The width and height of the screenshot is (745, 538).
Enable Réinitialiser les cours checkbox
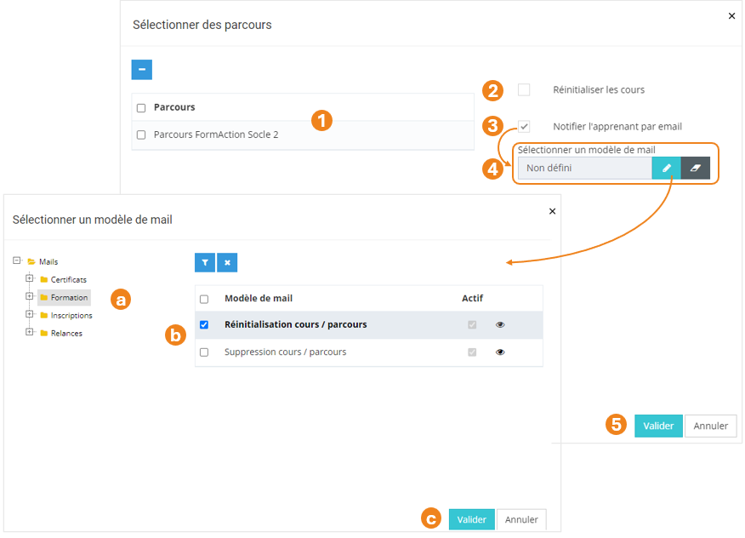pyautogui.click(x=524, y=89)
